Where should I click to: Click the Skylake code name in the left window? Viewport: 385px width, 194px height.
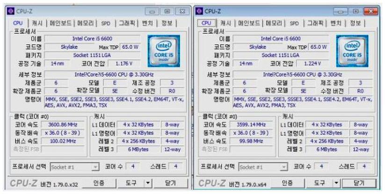point(69,47)
